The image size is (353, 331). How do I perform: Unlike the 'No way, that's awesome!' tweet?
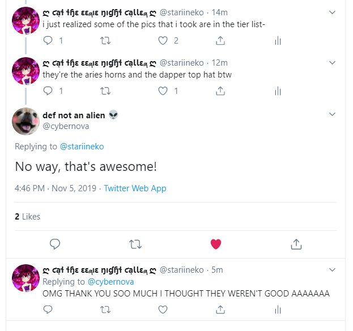click(x=216, y=244)
